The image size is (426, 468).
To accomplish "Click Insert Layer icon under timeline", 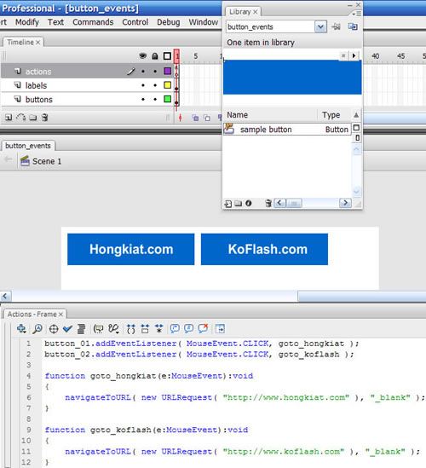I will pyautogui.click(x=9, y=118).
